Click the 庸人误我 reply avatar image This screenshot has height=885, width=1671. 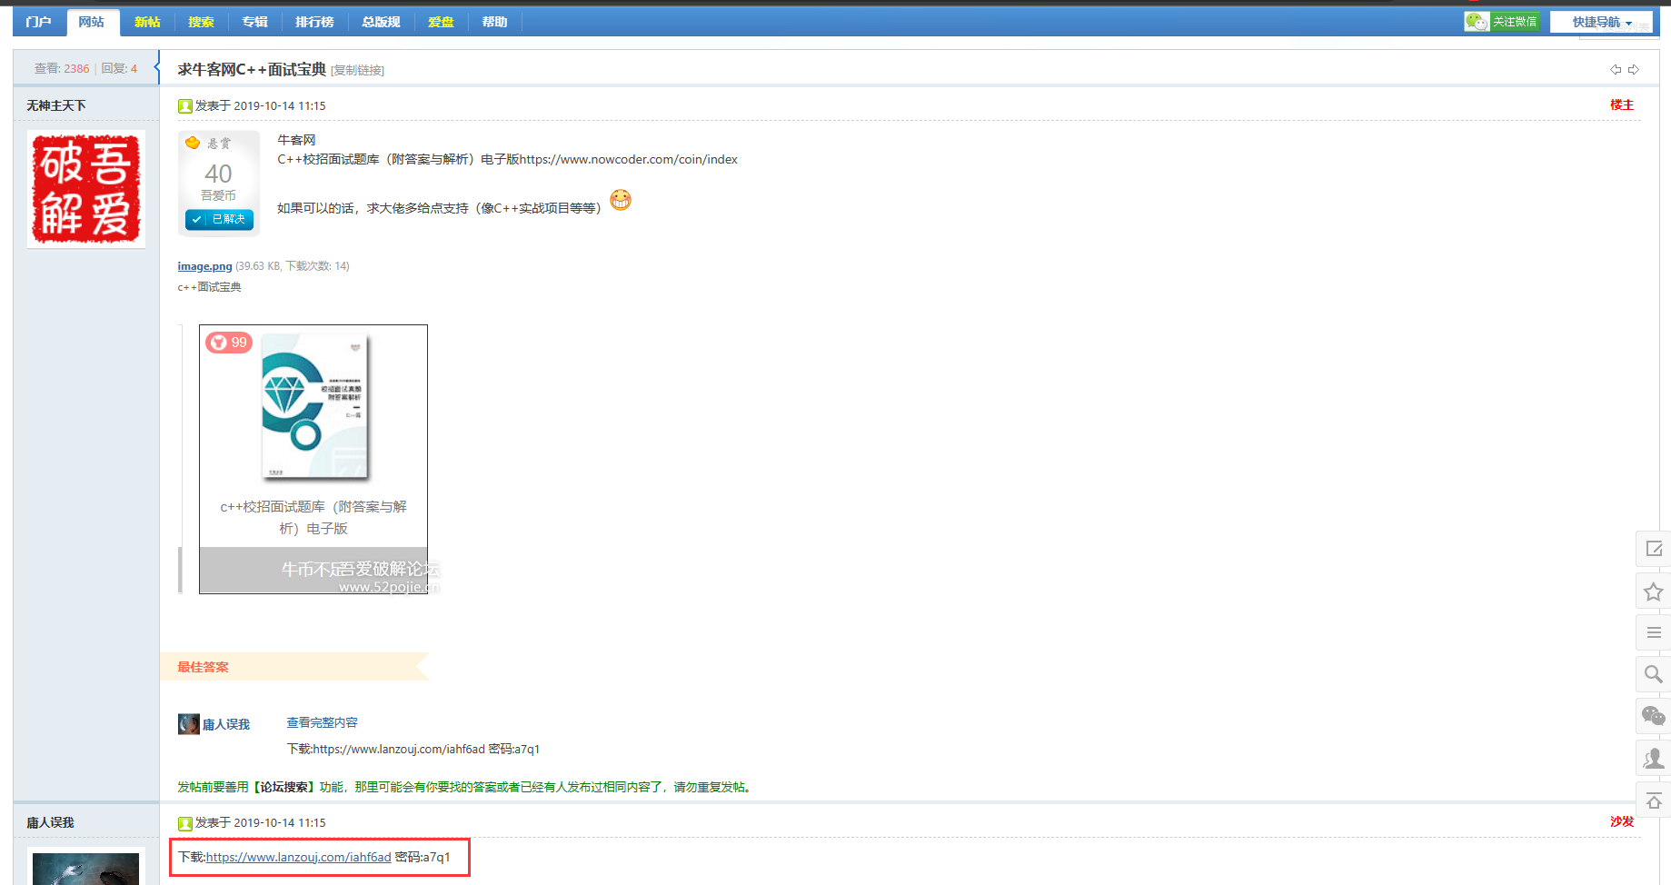[x=86, y=869]
